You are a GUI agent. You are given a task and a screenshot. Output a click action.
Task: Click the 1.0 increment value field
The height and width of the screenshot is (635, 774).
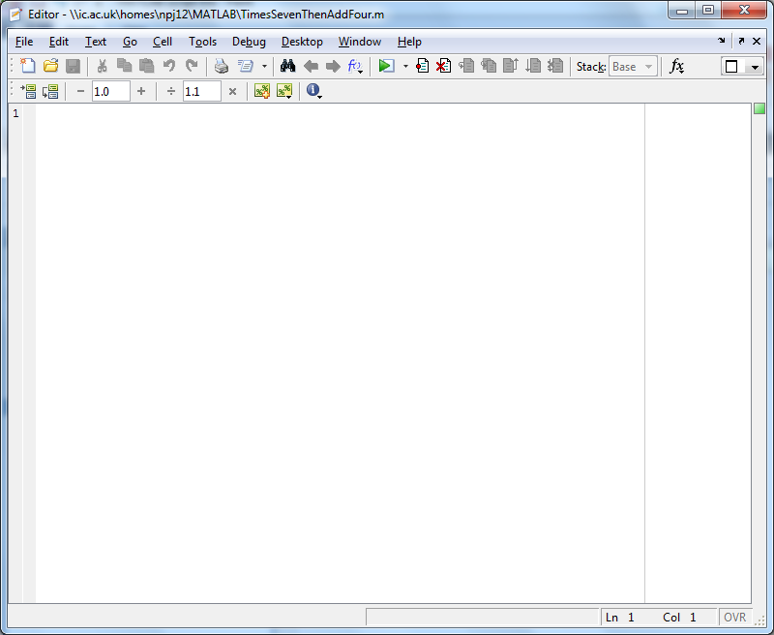click(x=111, y=91)
